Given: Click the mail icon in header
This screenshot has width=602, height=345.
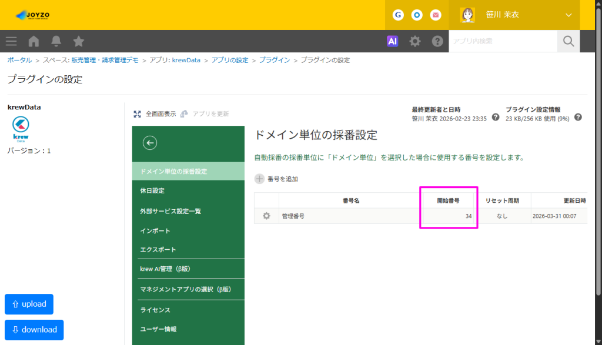Looking at the screenshot, I should 436,15.
